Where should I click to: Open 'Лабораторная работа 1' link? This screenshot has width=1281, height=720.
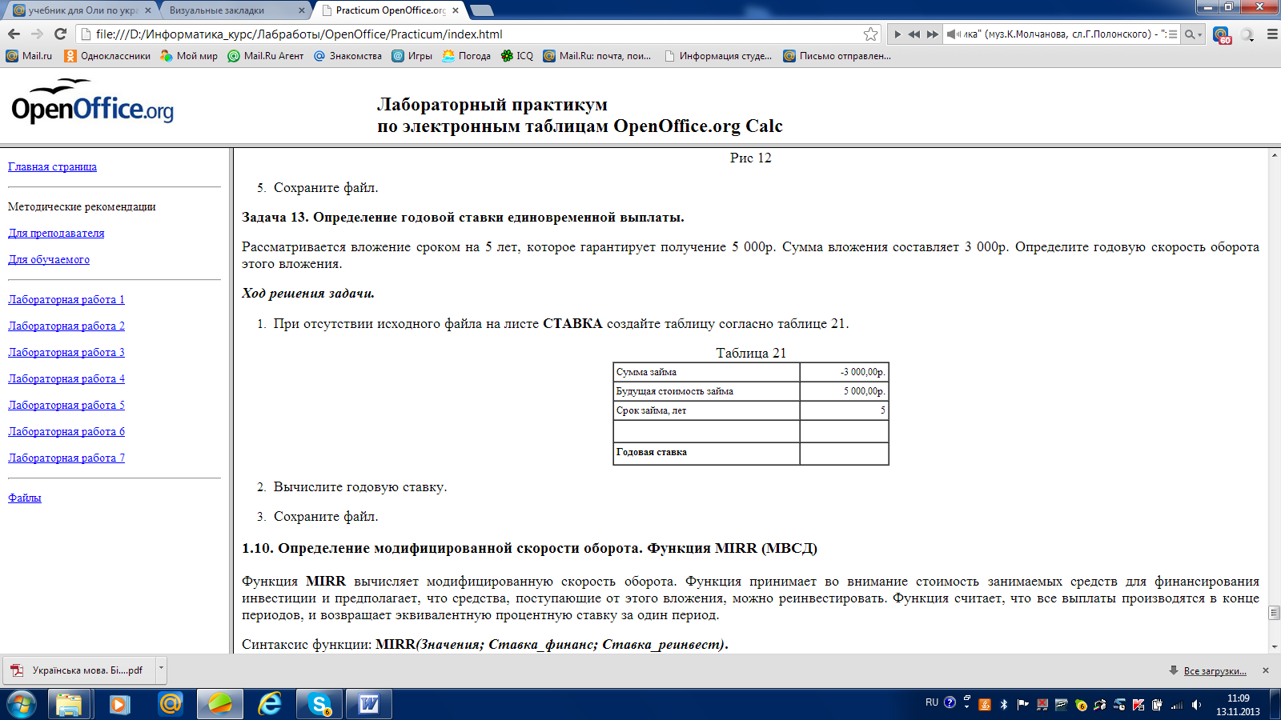66,299
